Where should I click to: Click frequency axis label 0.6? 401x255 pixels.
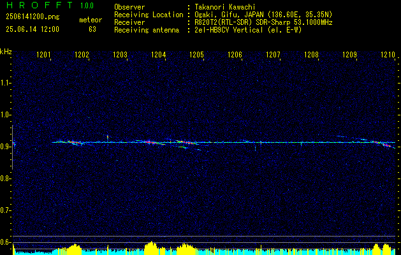[x=4, y=242]
